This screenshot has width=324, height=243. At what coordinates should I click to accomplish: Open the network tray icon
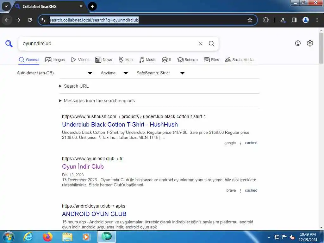coord(277,237)
